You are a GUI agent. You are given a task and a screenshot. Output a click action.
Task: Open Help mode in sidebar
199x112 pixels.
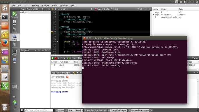pos(15,60)
